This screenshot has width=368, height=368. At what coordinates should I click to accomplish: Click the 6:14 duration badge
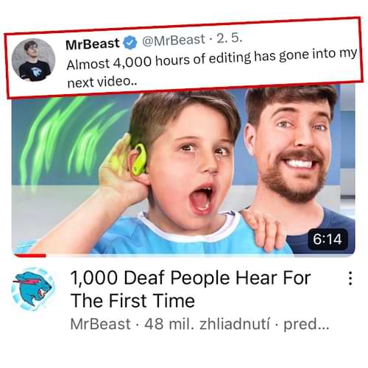pos(328,239)
